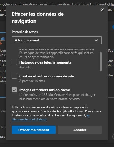Click the 'Cookies et autres données de site' label

47,76
